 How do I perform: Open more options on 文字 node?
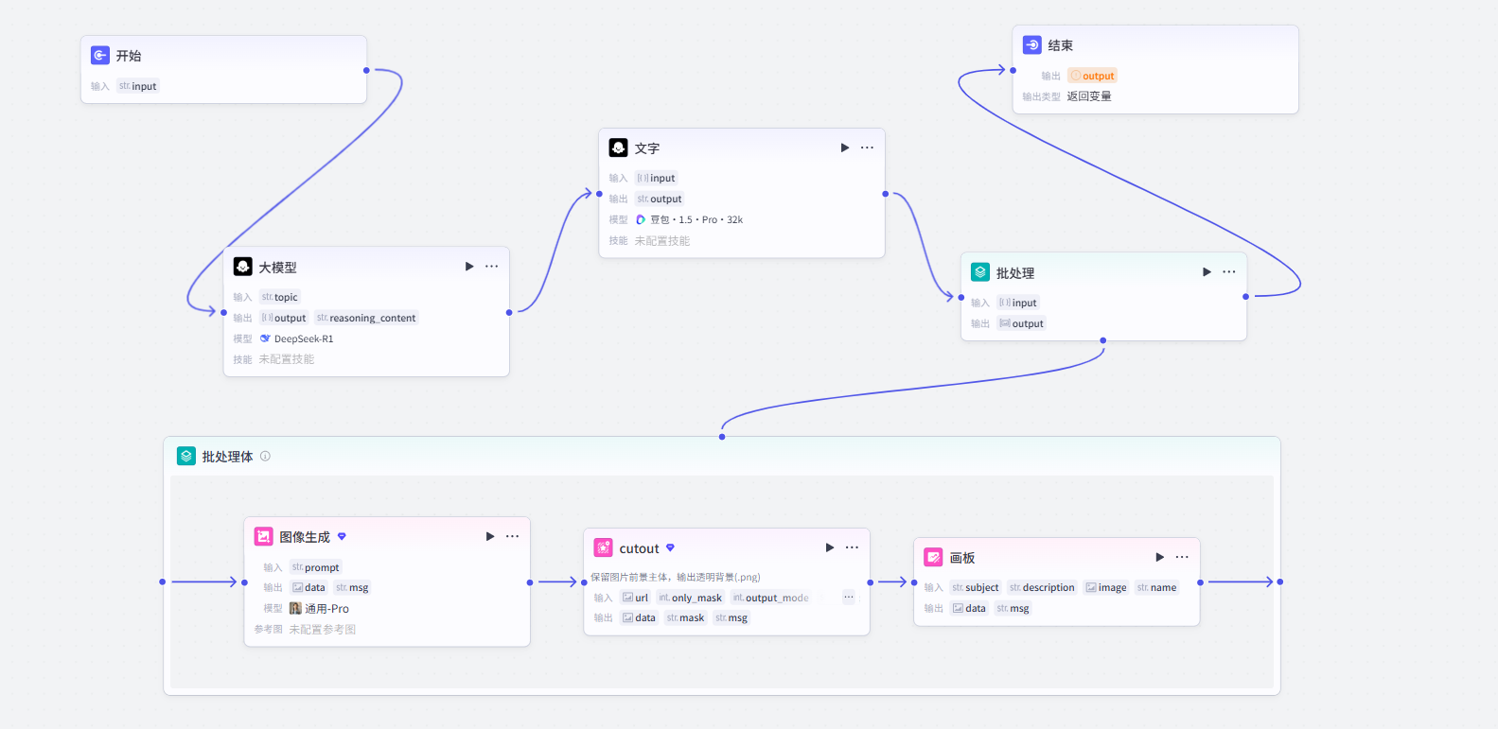click(x=867, y=148)
